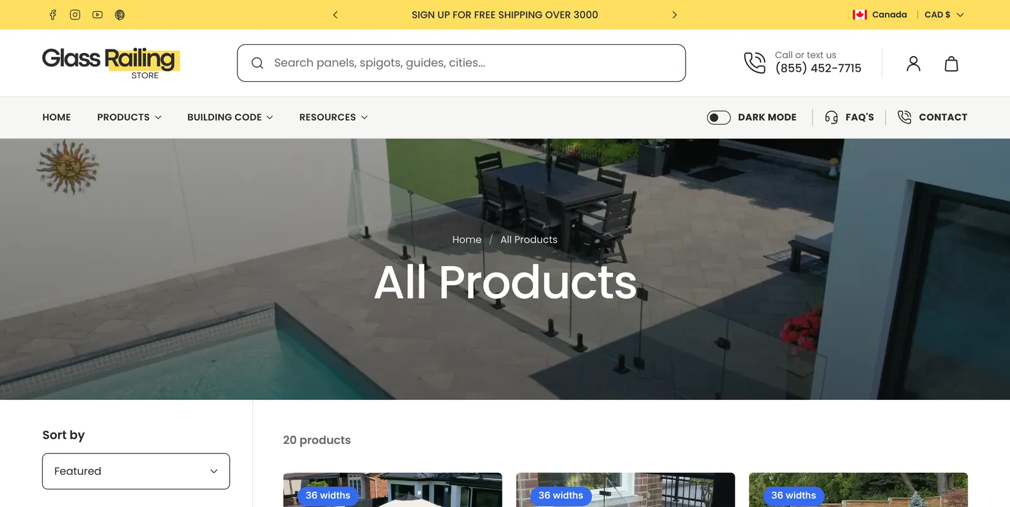Toggle the Dark Mode switch

(x=718, y=117)
